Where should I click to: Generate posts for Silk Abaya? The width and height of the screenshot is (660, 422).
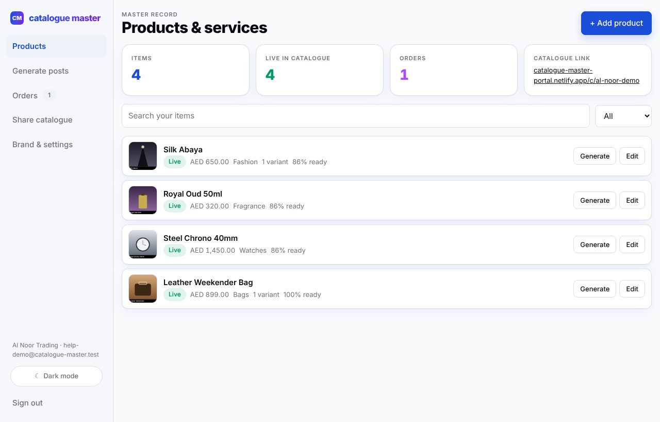[x=595, y=156]
